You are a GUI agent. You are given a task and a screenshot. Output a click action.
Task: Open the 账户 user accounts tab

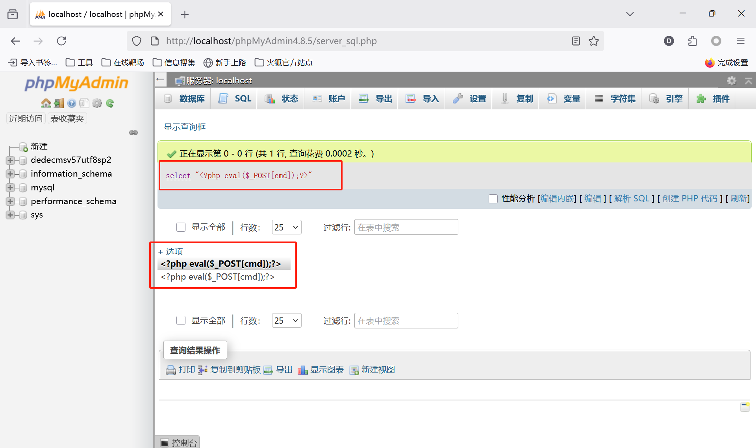pos(328,99)
